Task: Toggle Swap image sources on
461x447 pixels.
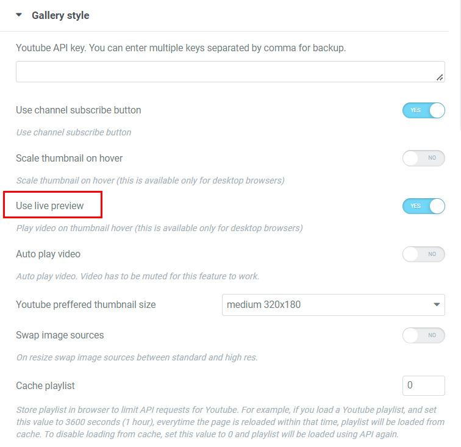Action: pyautogui.click(x=424, y=335)
